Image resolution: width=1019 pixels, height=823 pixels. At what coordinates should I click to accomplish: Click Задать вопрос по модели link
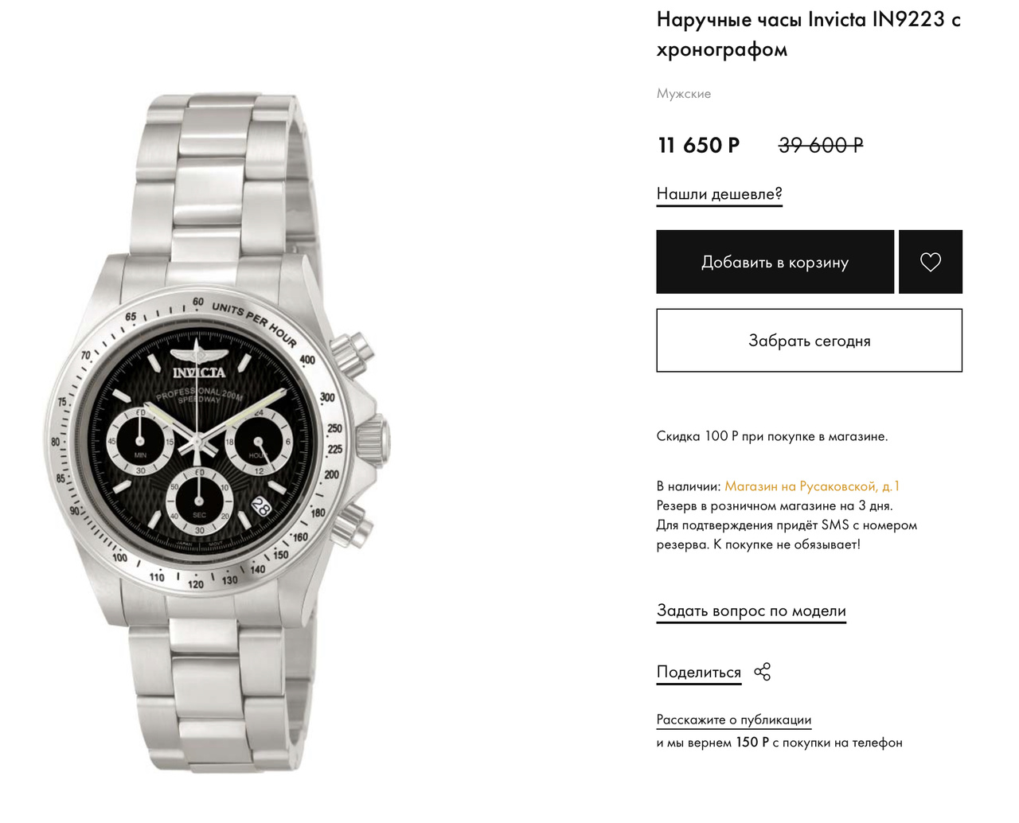pyautogui.click(x=751, y=610)
